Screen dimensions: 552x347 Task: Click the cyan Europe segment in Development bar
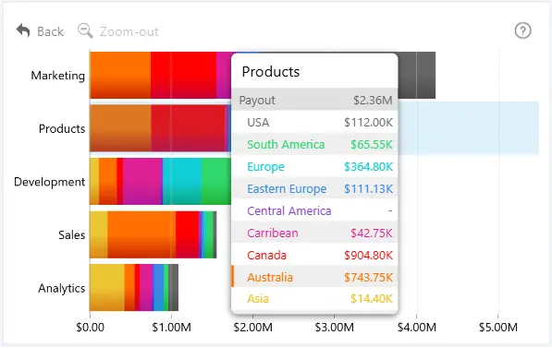coord(182,181)
